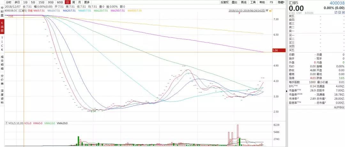Open the 工具 tools menu
The height and width of the screenshot is (147, 345).
253,2
